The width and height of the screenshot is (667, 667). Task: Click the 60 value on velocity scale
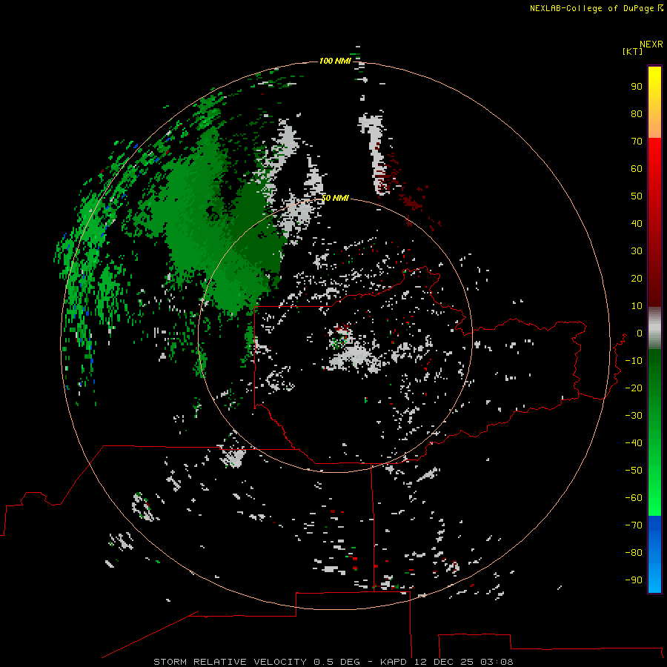[637, 169]
